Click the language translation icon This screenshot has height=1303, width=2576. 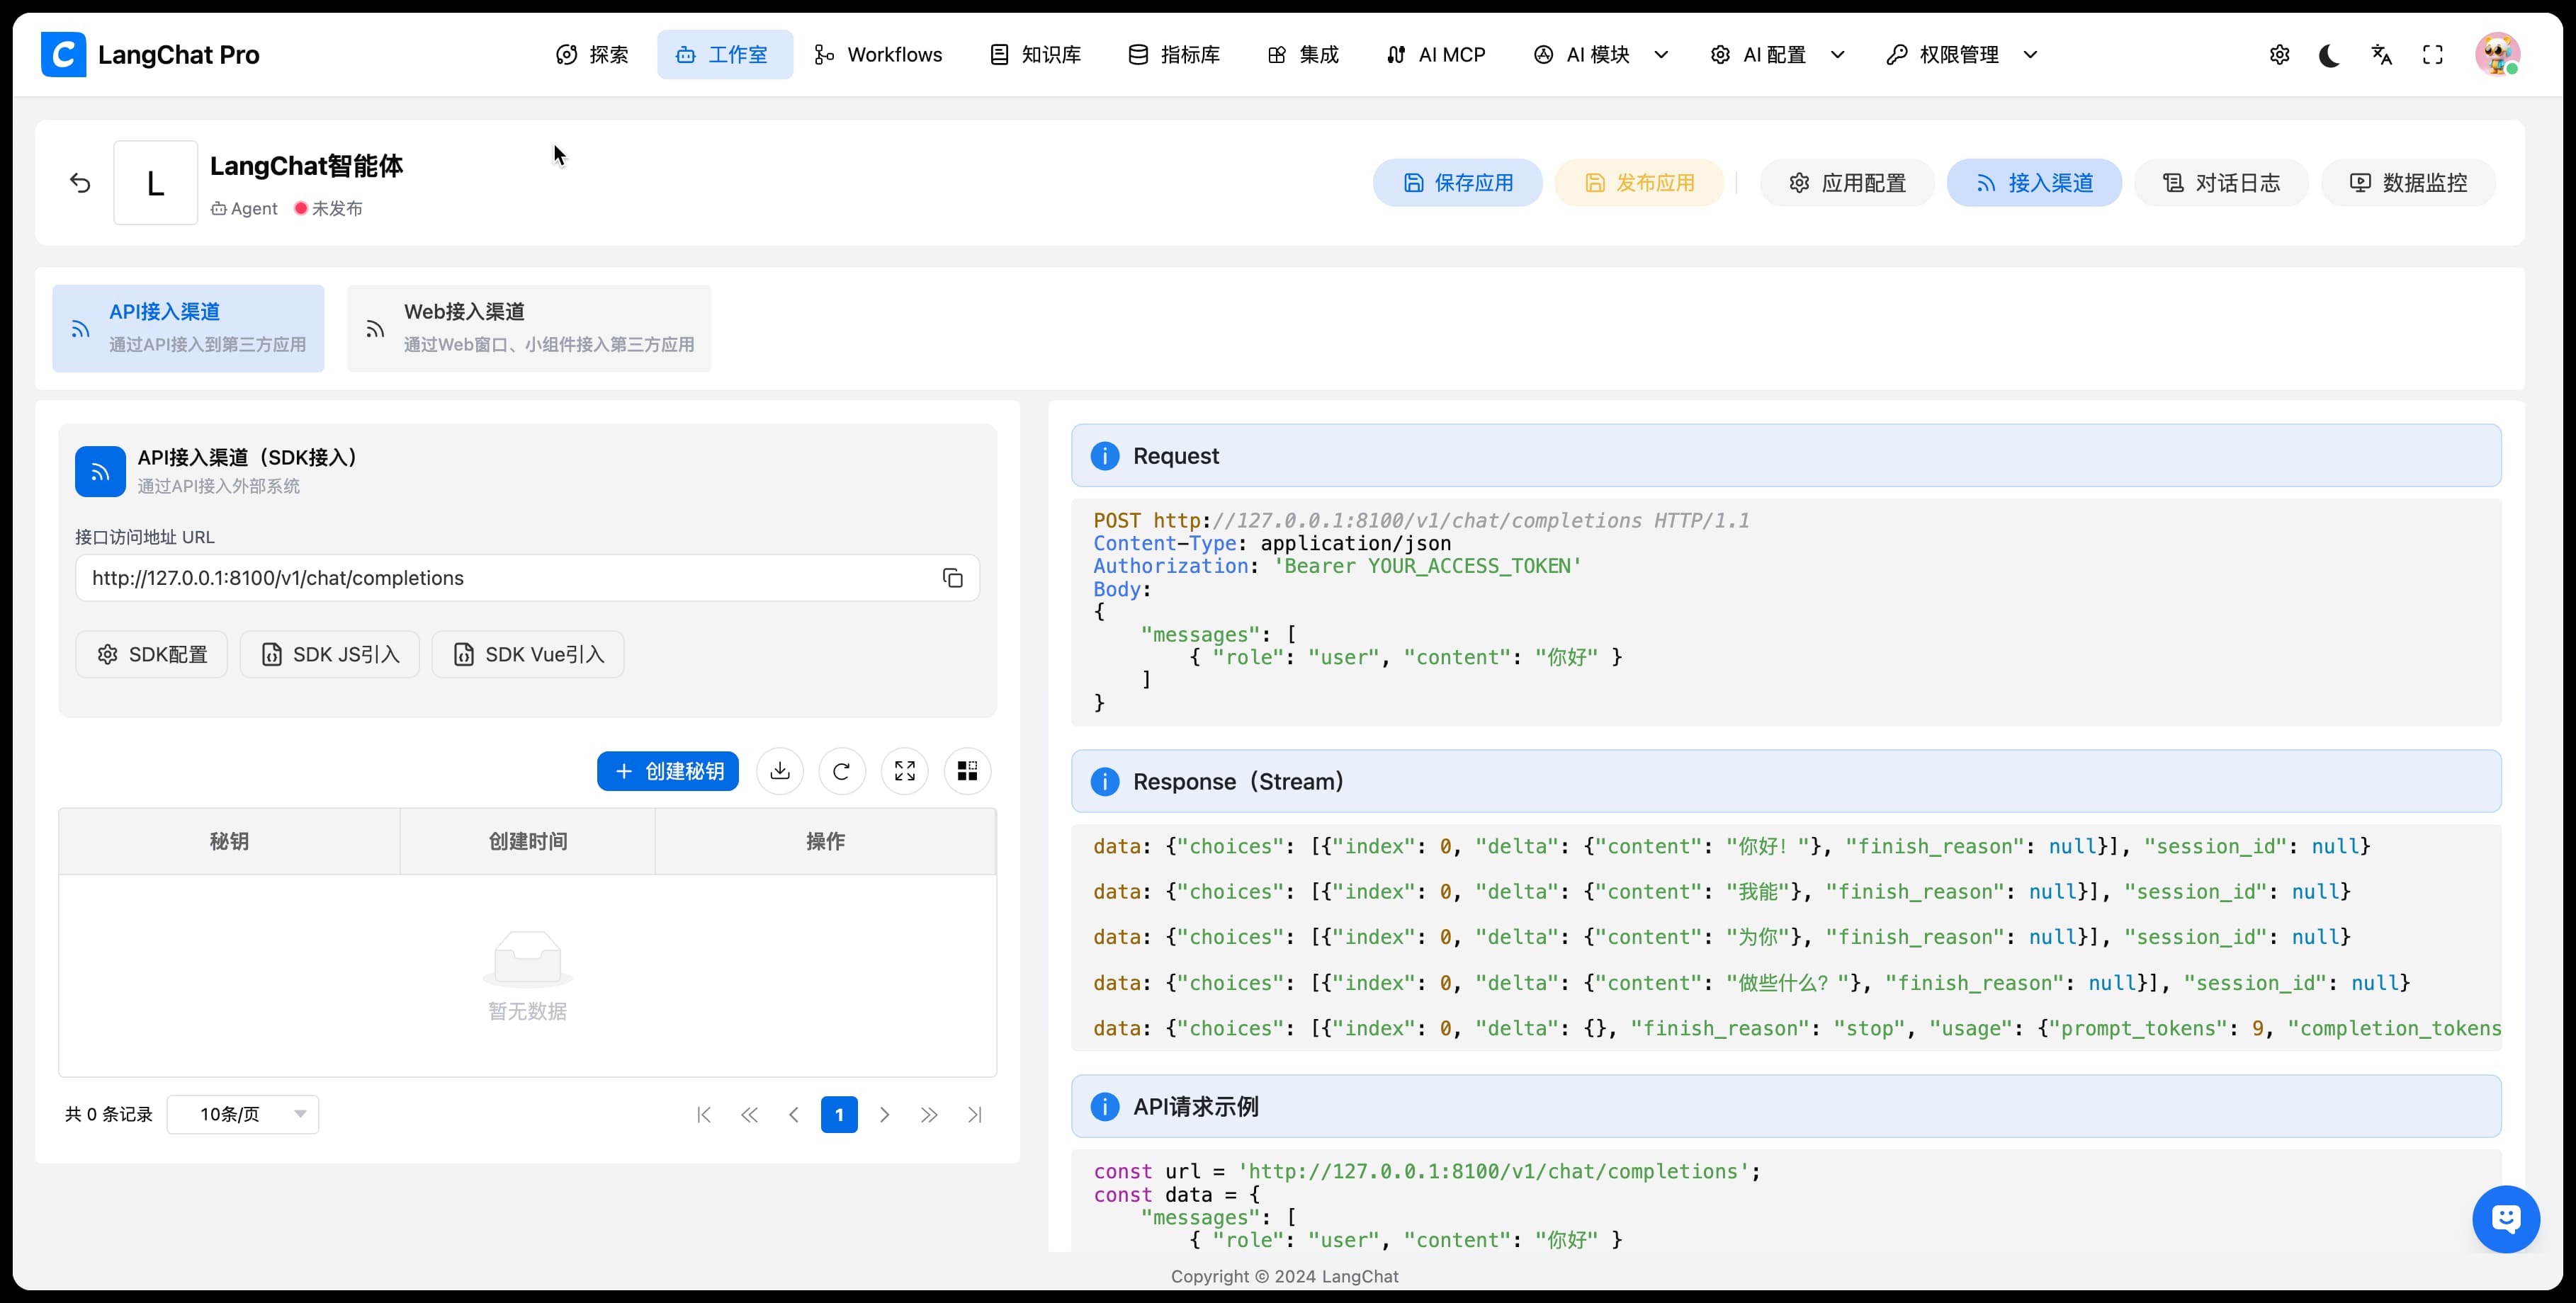pos(2381,55)
